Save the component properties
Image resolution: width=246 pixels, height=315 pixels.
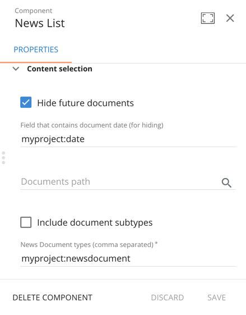coord(216,298)
